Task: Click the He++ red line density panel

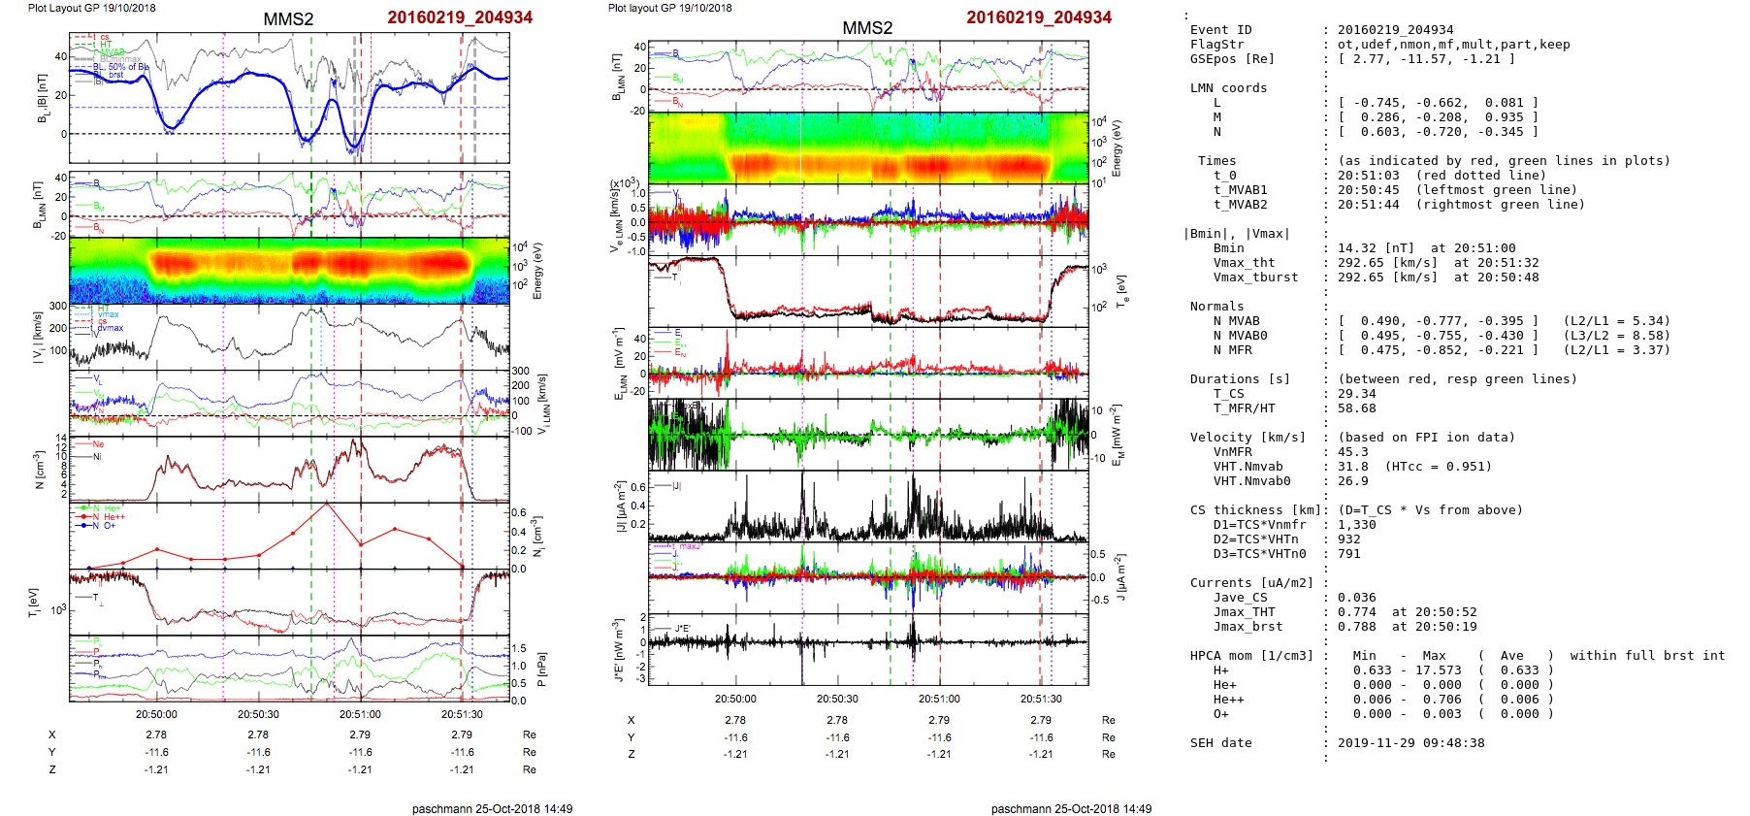Action: point(289,536)
